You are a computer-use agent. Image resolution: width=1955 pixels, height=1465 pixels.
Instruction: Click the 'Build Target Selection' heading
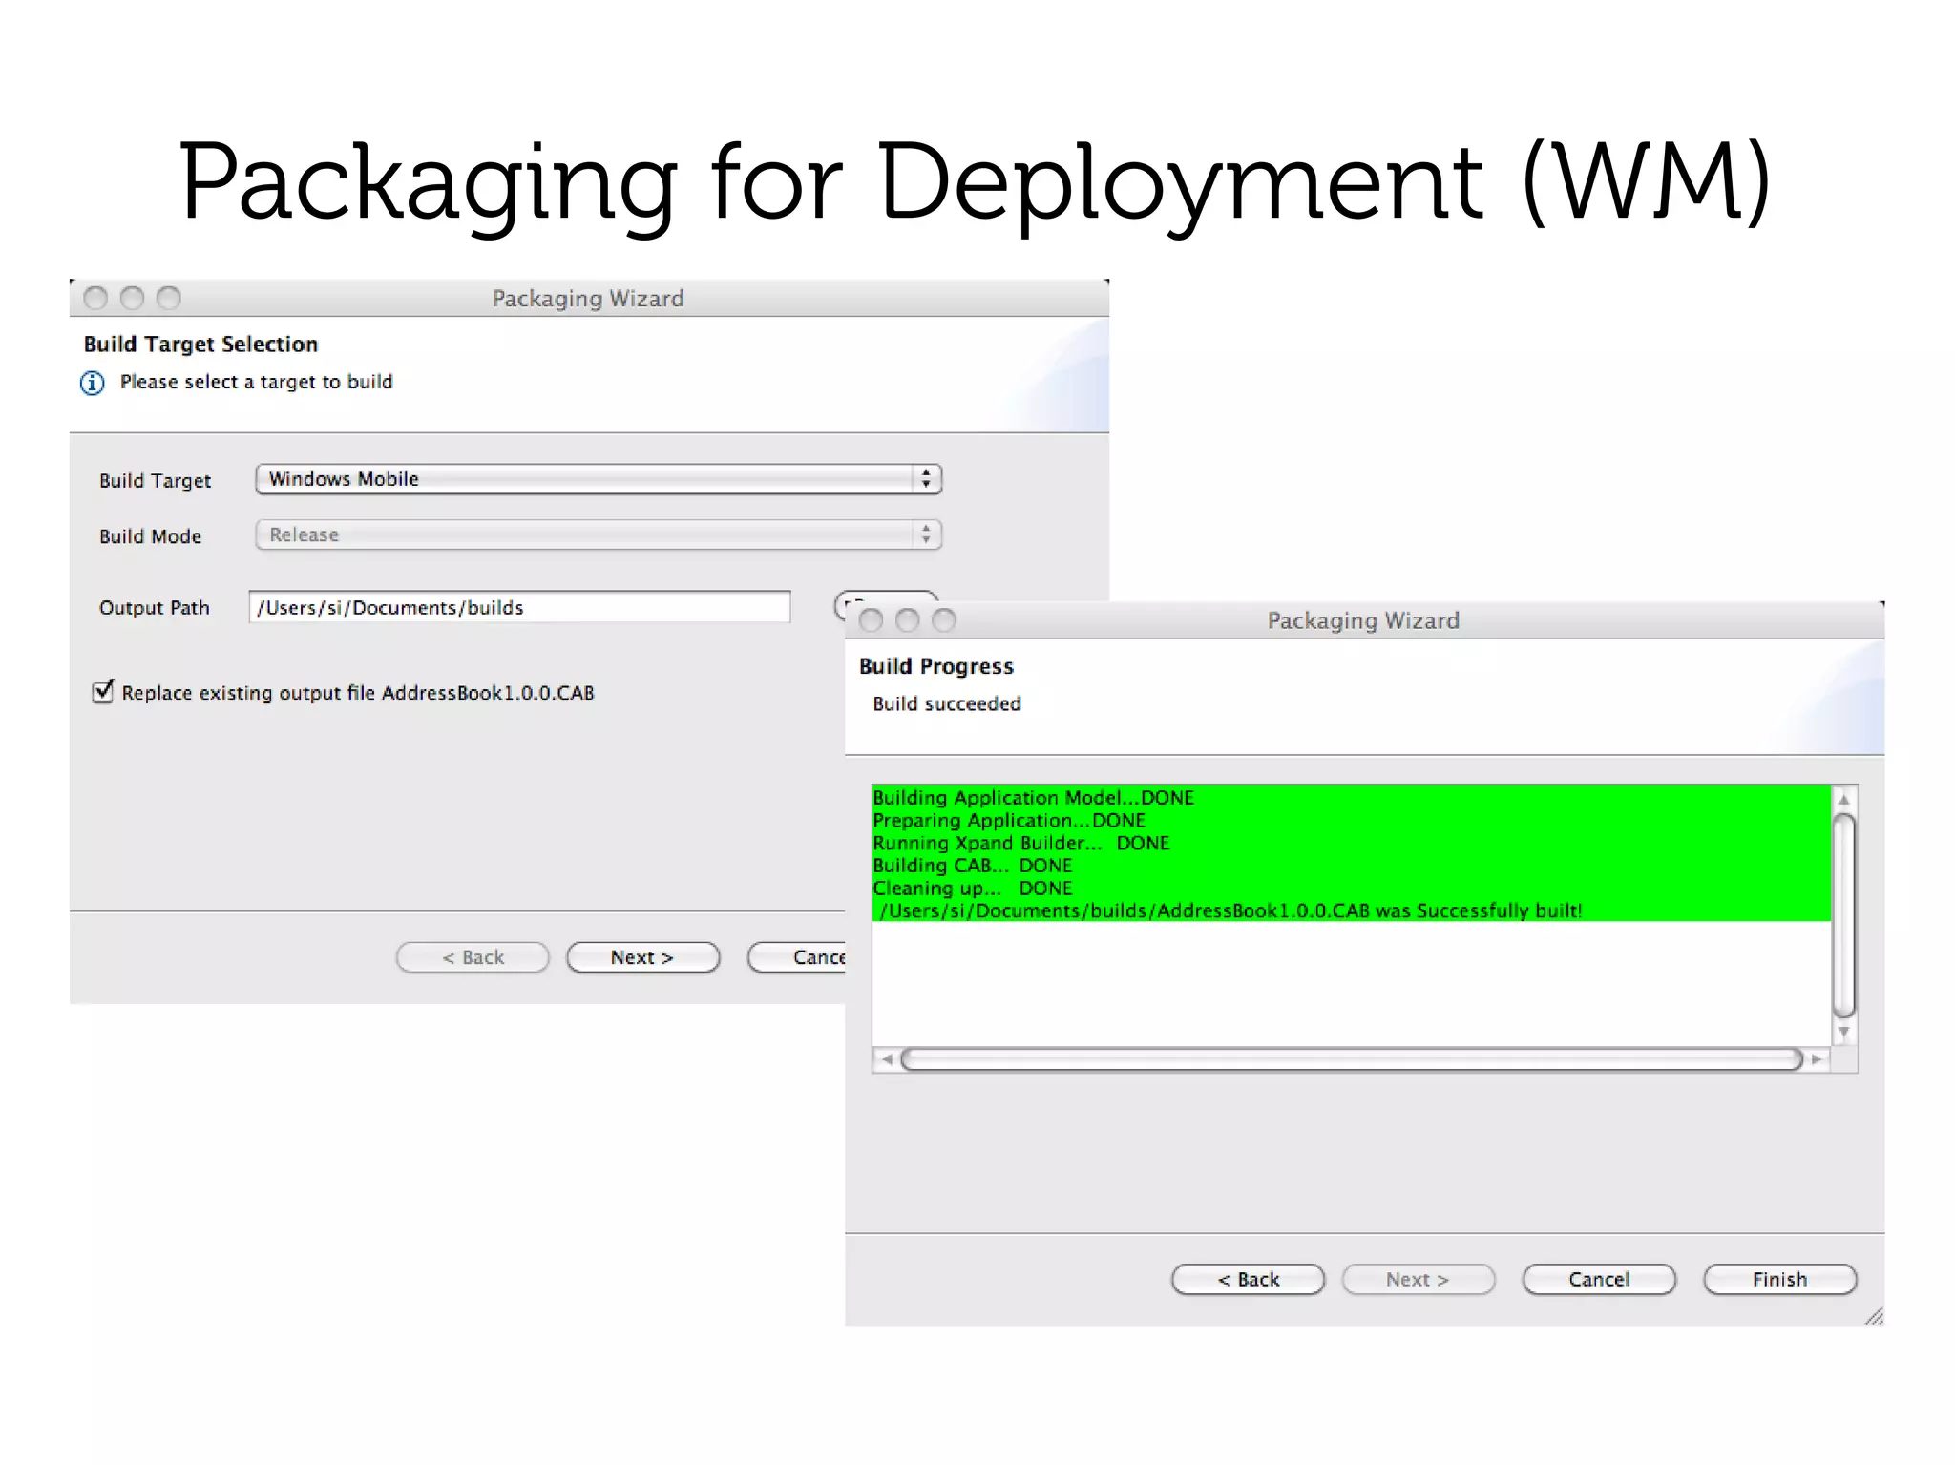200,345
